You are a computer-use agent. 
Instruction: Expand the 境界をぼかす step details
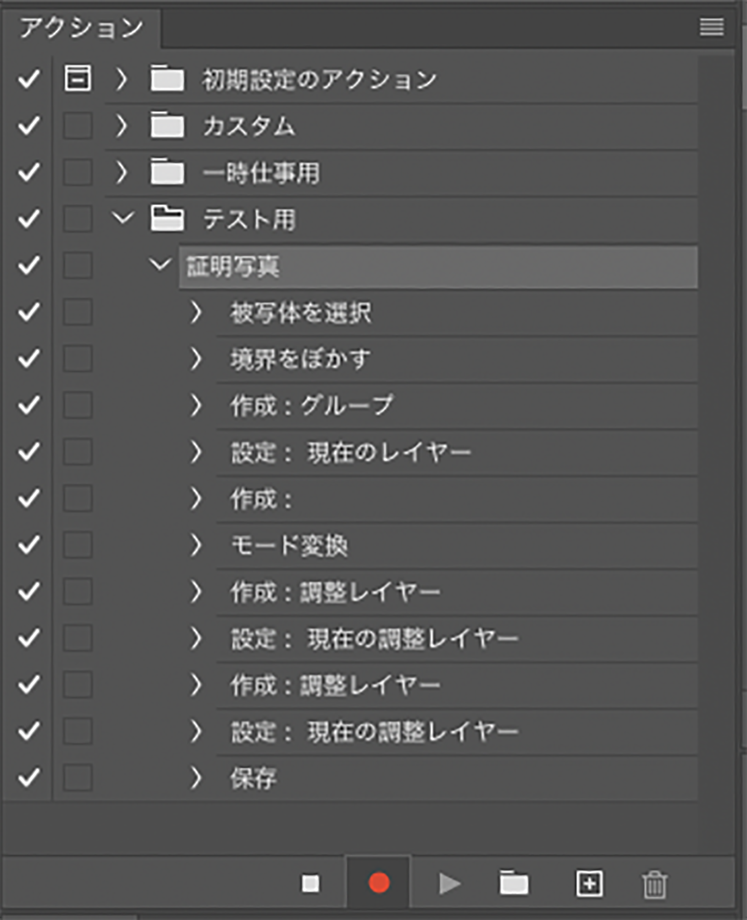click(x=195, y=359)
